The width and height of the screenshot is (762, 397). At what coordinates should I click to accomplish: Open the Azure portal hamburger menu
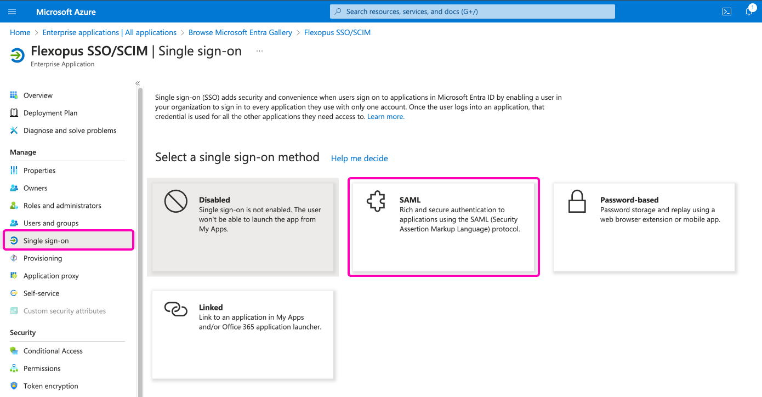13,12
